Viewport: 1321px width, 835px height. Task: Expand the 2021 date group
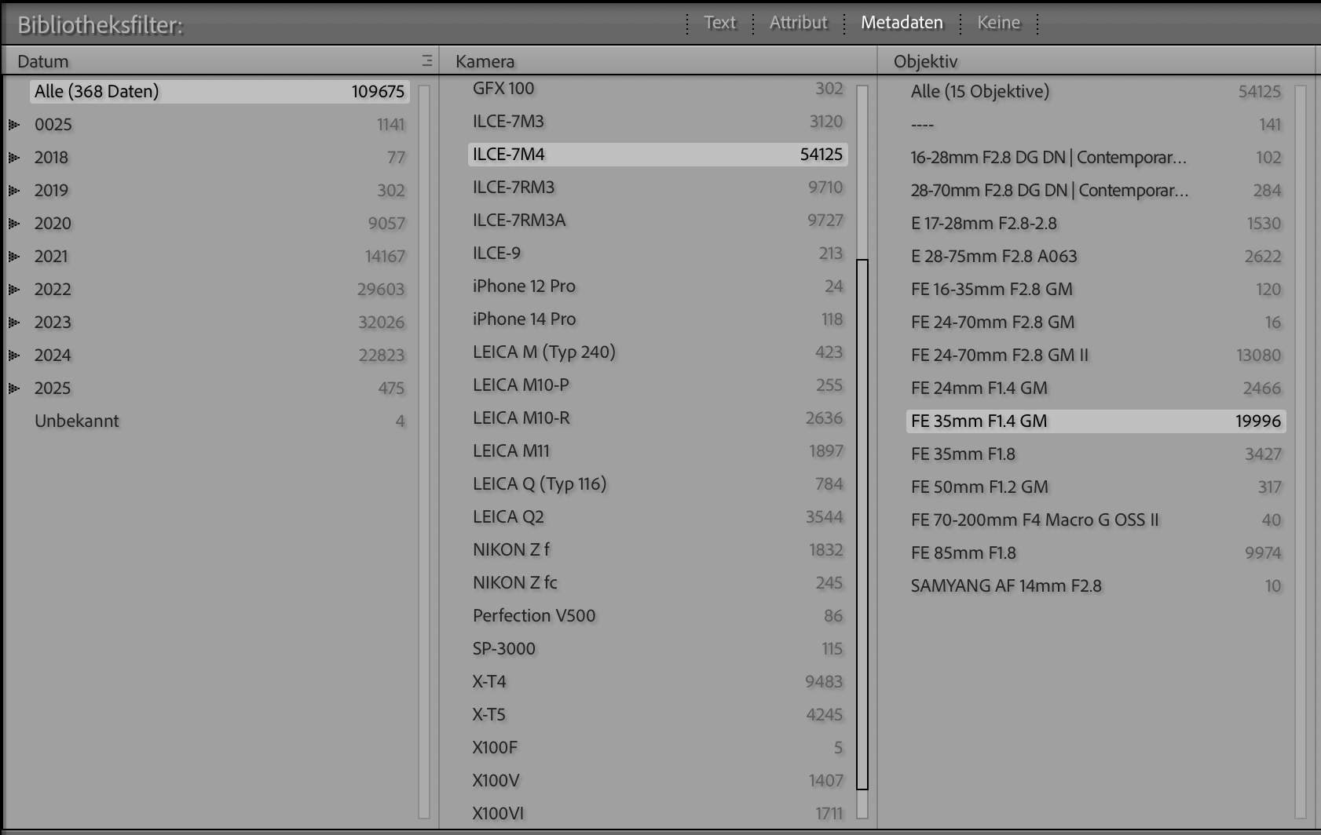[x=13, y=256]
